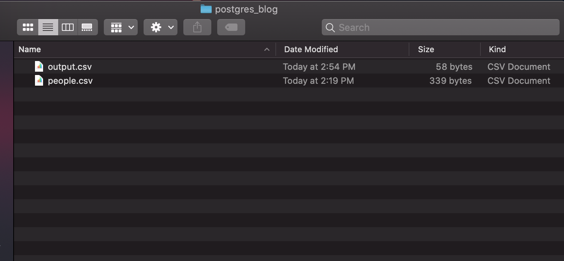
Task: Open the group-by arrangement dropdown
Action: 121,27
